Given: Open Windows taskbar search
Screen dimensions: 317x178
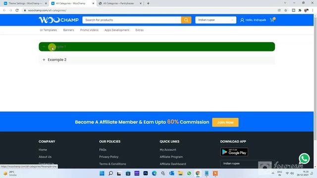Looking at the screenshot, I should tap(110, 173).
